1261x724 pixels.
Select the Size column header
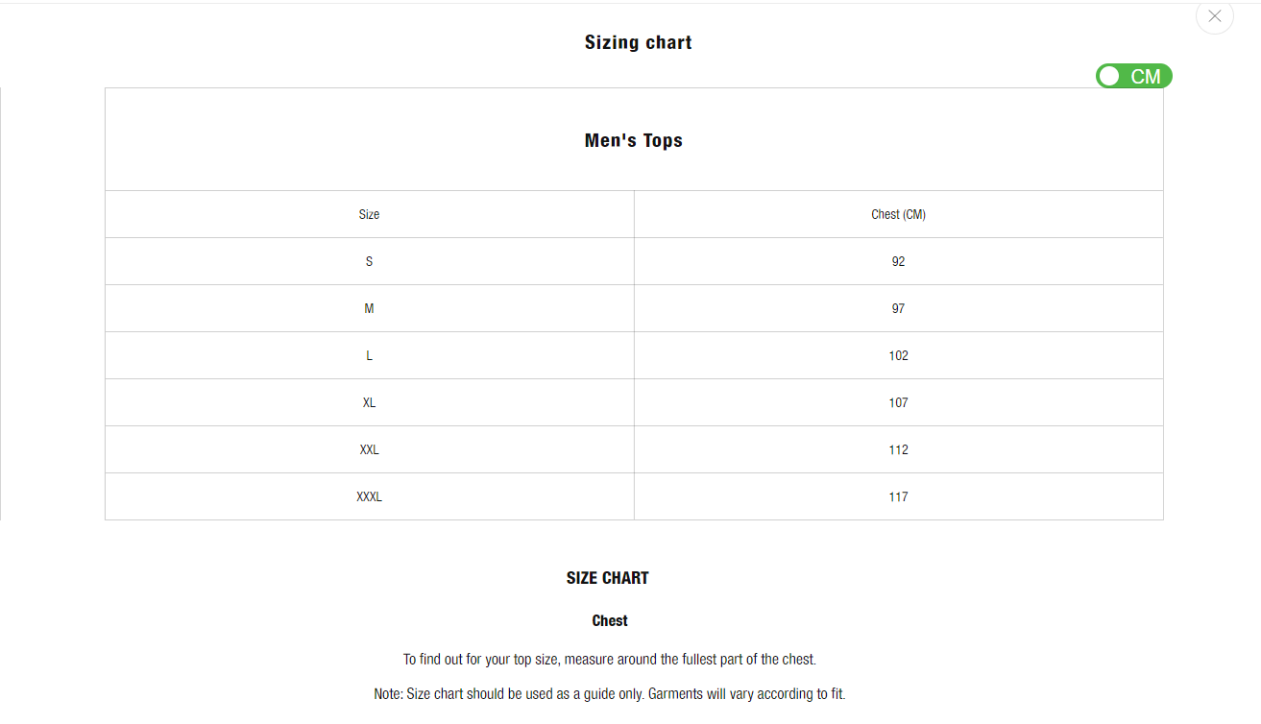(369, 214)
